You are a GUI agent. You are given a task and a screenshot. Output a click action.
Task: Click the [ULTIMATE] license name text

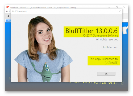(111, 63)
